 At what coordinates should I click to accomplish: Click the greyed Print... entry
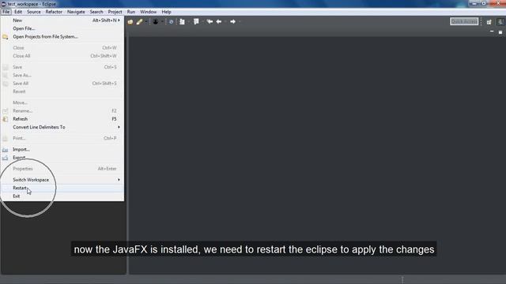[x=62, y=138]
